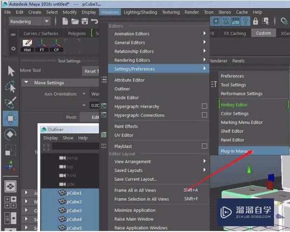Image resolution: width=290 pixels, height=232 pixels.
Task: Select the arrow Select tool
Action: (x=11, y=71)
